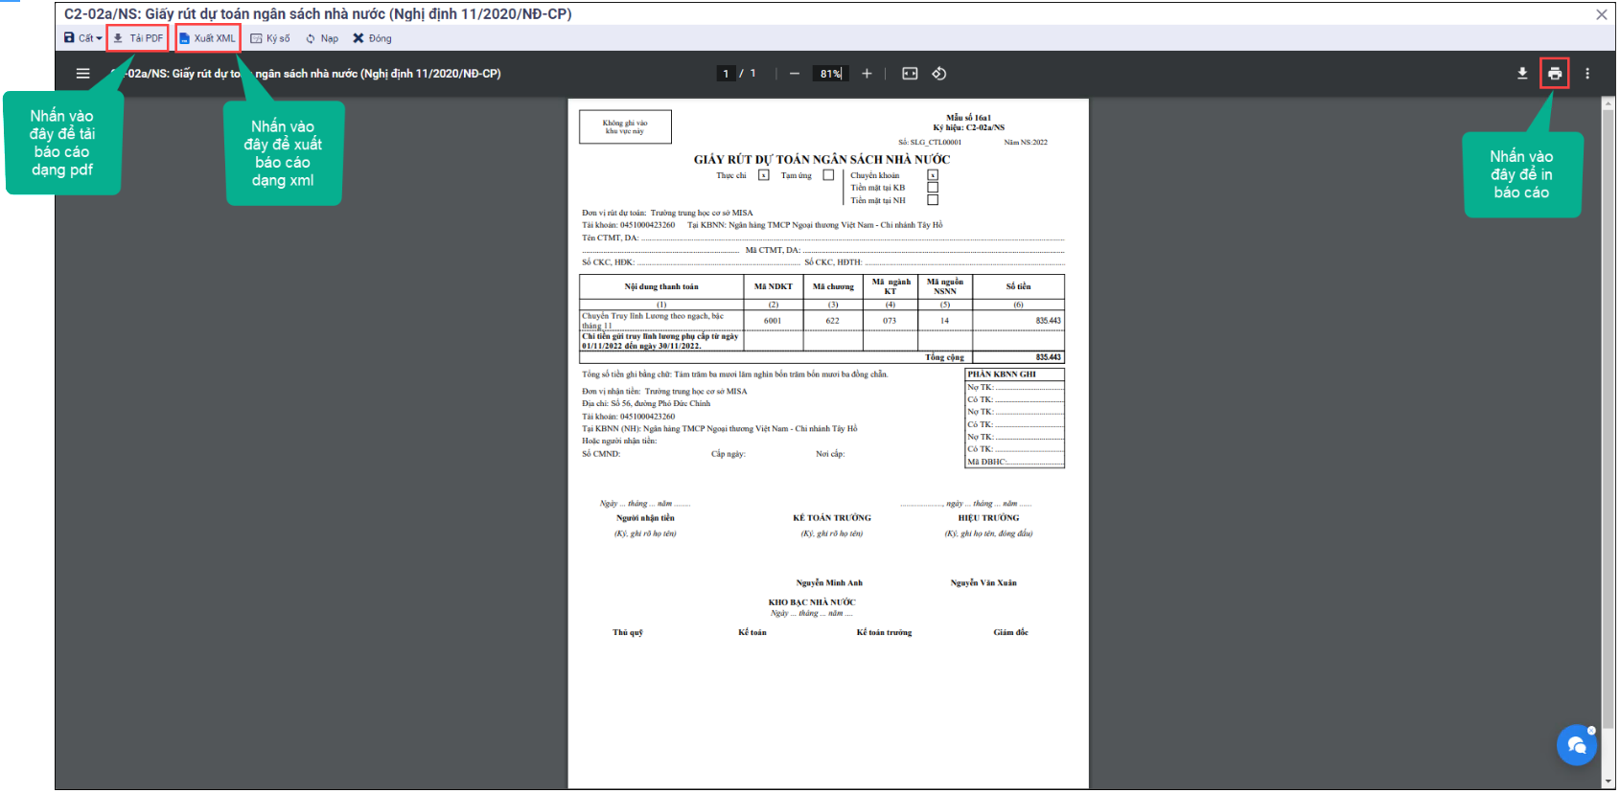Image resolution: width=1620 pixels, height=793 pixels.
Task: Download the PDF from viewer toolbar
Action: [1522, 74]
